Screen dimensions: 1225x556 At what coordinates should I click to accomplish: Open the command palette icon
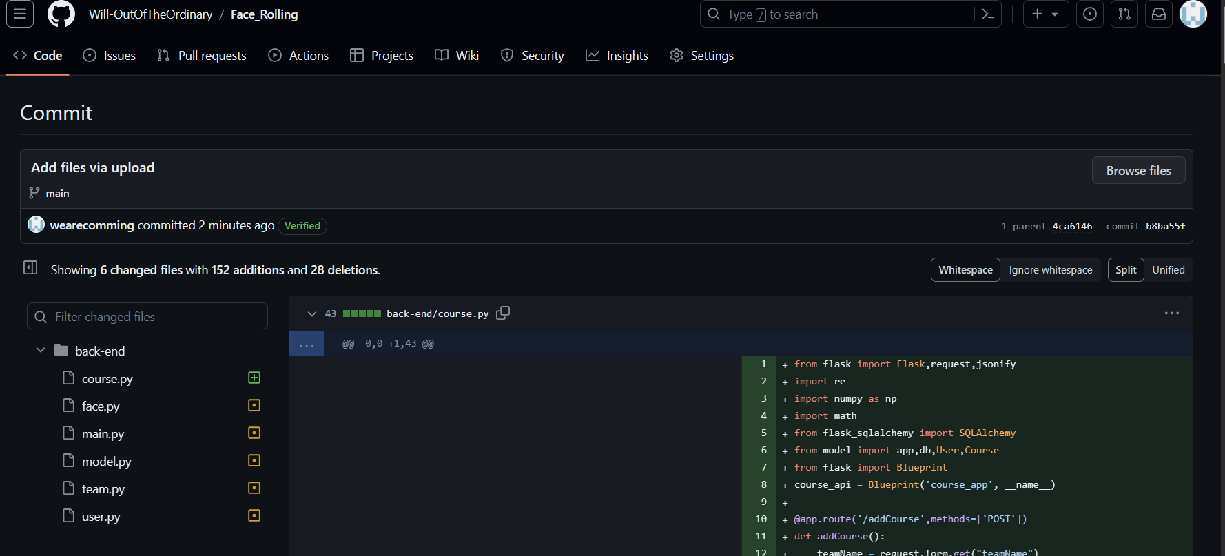click(987, 14)
